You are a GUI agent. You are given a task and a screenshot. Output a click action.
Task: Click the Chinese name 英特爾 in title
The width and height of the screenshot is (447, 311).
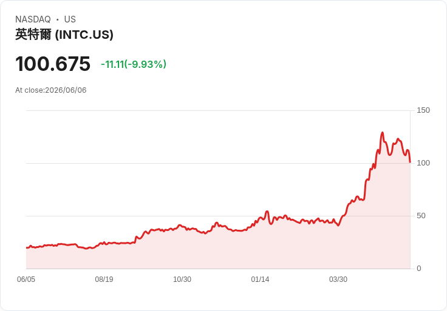pyautogui.click(x=33, y=35)
